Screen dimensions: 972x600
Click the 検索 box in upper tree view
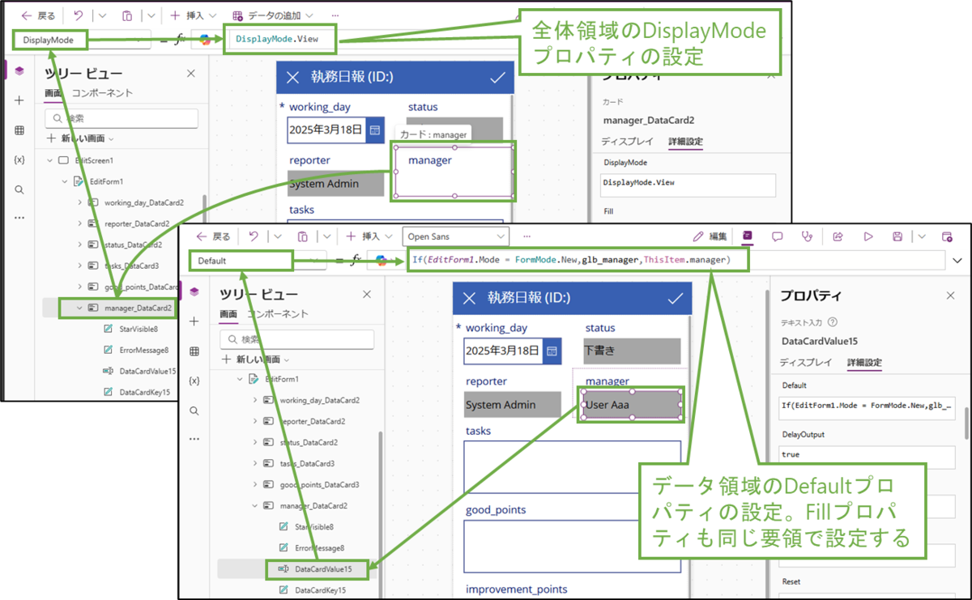122,118
